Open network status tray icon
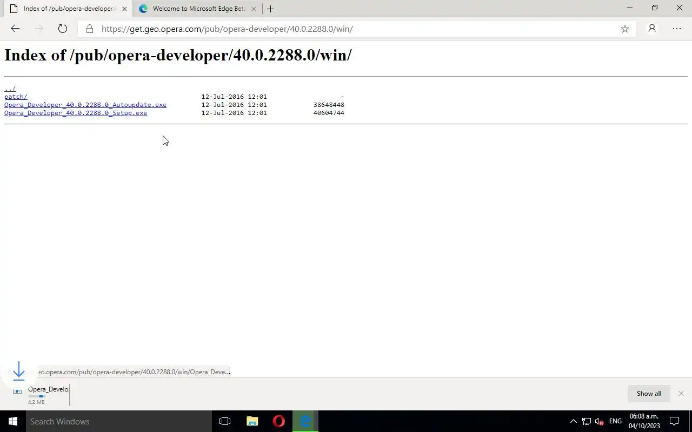This screenshot has height=432, width=692. (586, 421)
